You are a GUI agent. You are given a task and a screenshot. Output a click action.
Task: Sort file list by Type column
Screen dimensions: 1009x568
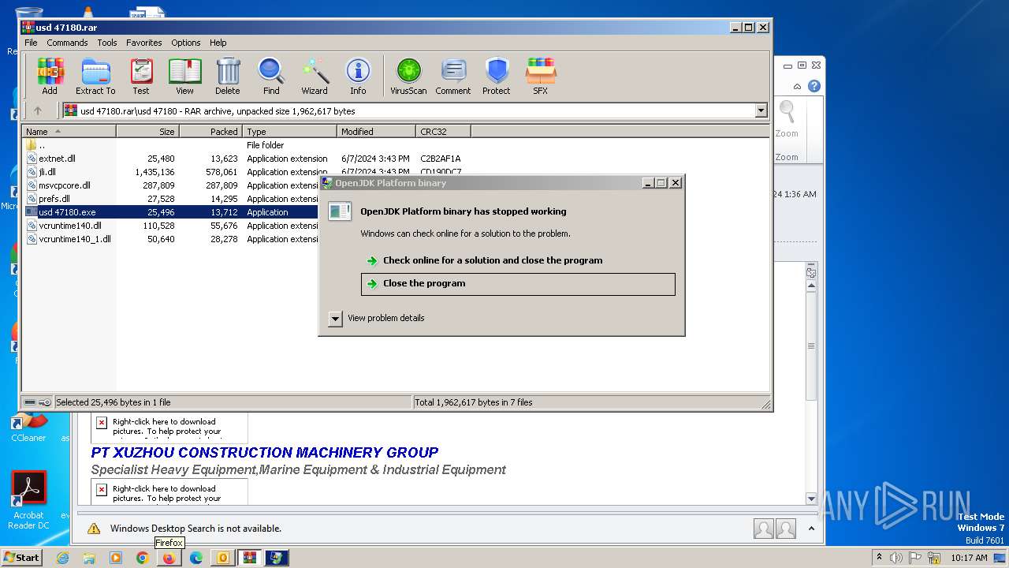click(290, 132)
